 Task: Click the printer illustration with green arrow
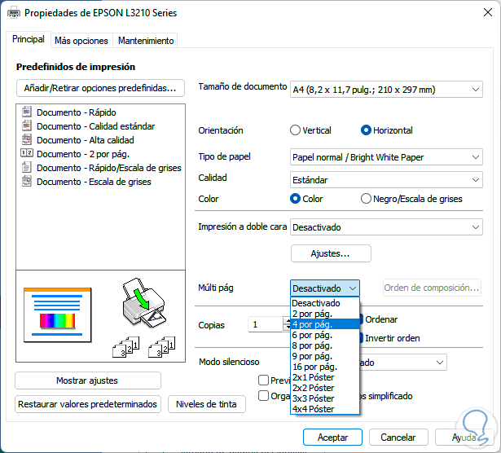[x=144, y=303]
